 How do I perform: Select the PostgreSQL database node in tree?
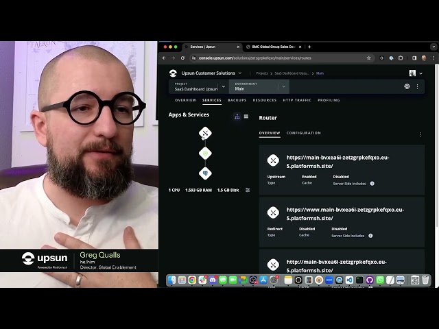tap(205, 173)
